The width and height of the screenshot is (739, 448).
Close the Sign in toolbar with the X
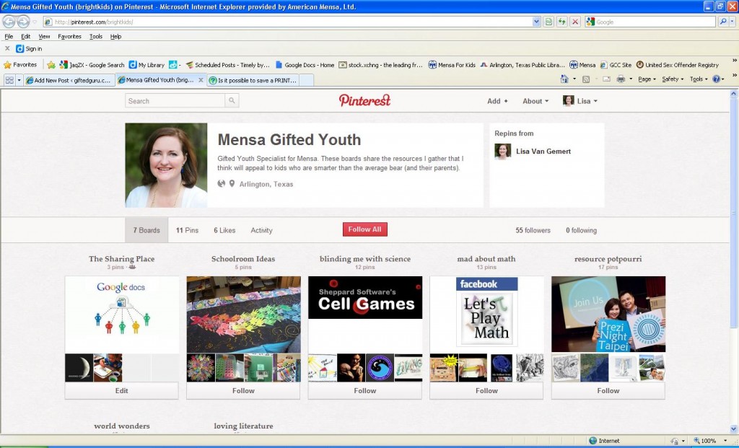coord(7,48)
